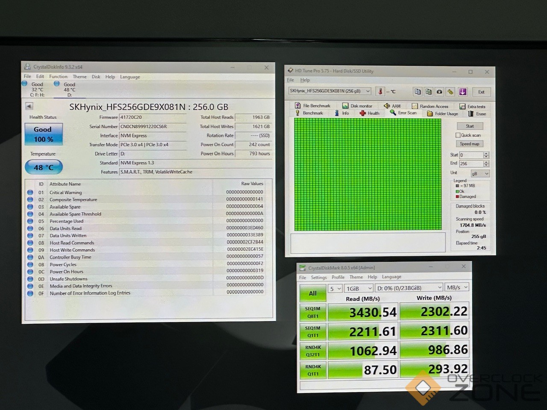Click status icon of Critical Warning row
This screenshot has width=547, height=410.
30,192
